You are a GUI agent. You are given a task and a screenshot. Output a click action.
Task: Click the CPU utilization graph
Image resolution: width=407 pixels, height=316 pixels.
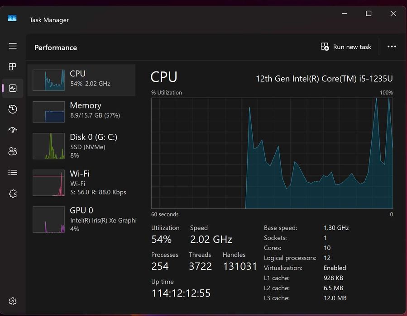click(272, 153)
